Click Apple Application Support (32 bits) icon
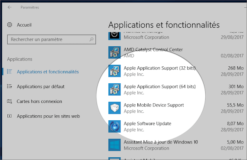This screenshot has height=160, width=247. pyautogui.click(x=115, y=71)
